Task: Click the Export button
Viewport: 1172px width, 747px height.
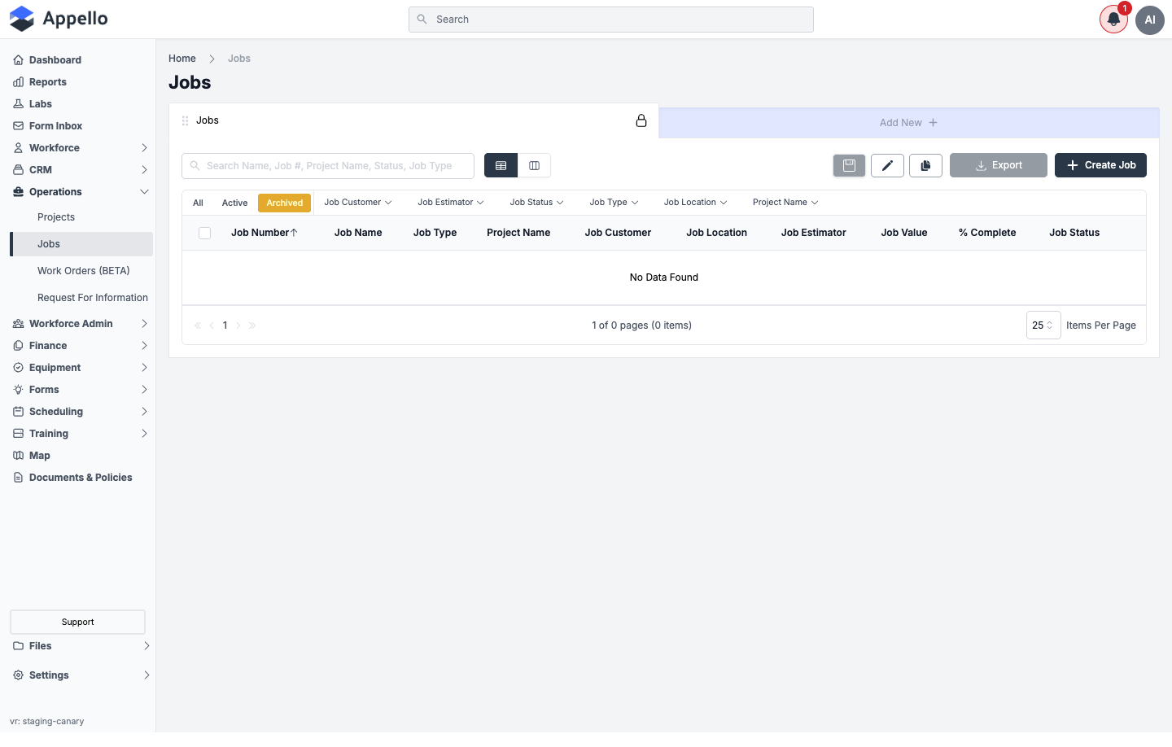Action: [x=999, y=165]
